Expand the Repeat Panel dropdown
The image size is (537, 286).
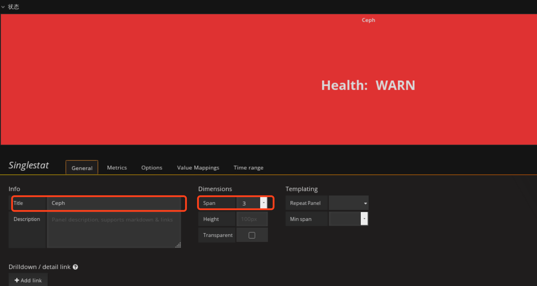[348, 203]
